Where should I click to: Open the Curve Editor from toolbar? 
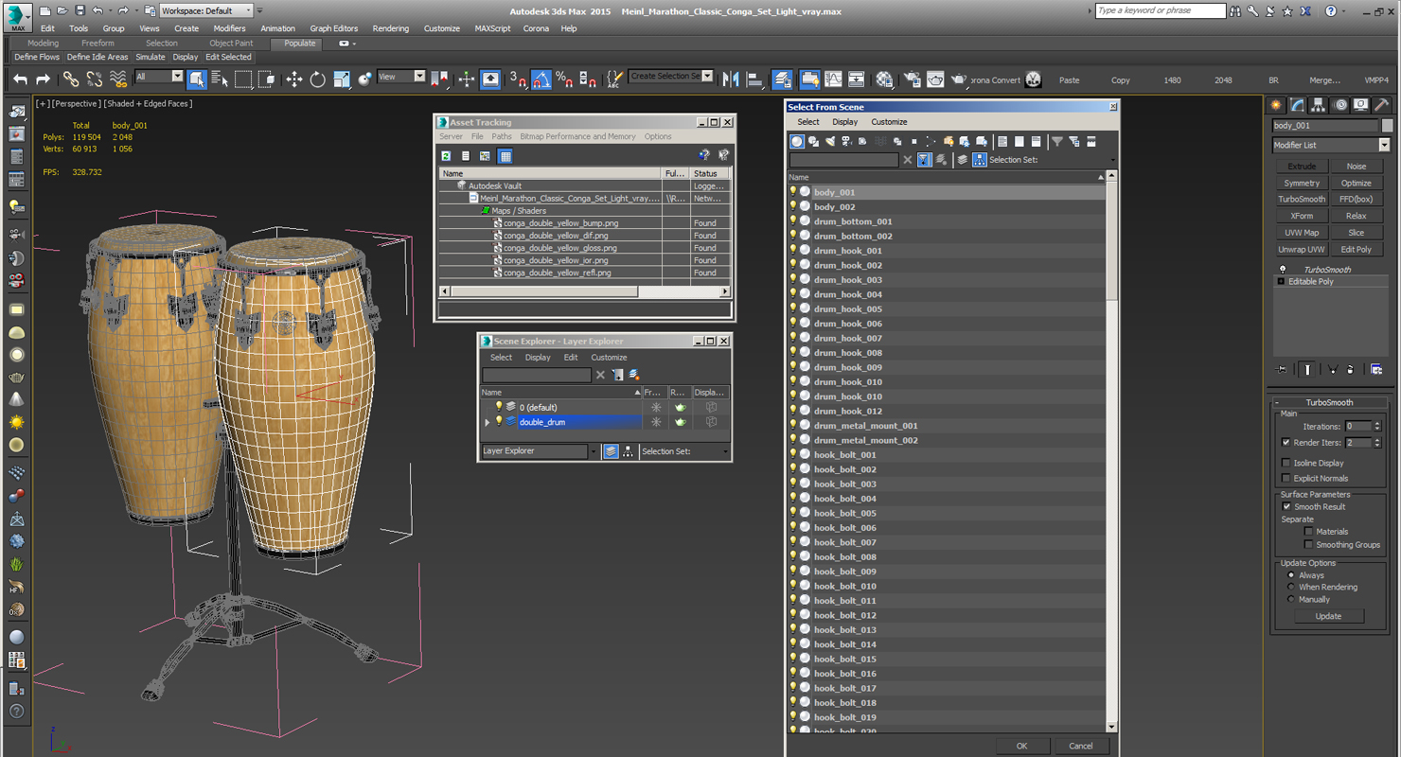click(x=833, y=79)
